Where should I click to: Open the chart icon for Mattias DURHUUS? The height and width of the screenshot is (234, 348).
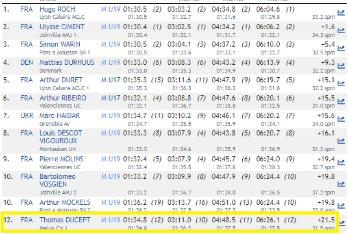tap(341, 66)
